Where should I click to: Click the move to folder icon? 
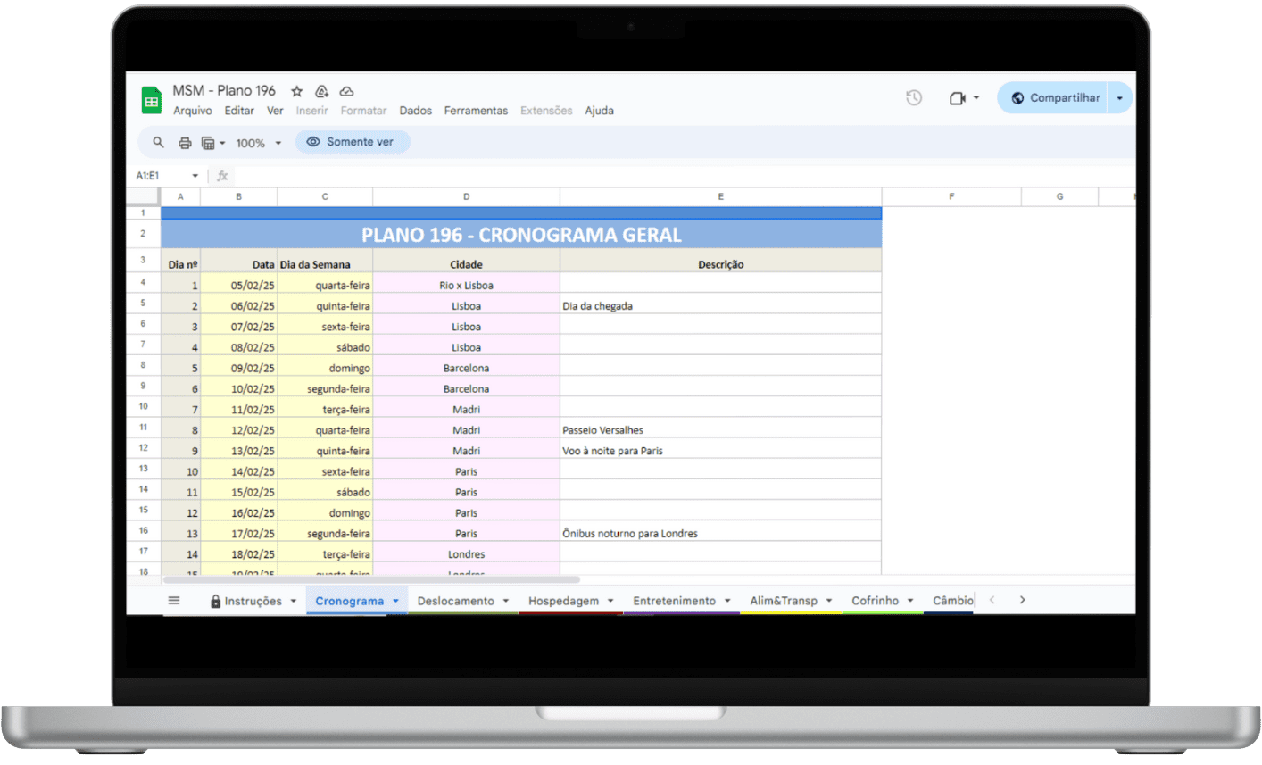322,91
